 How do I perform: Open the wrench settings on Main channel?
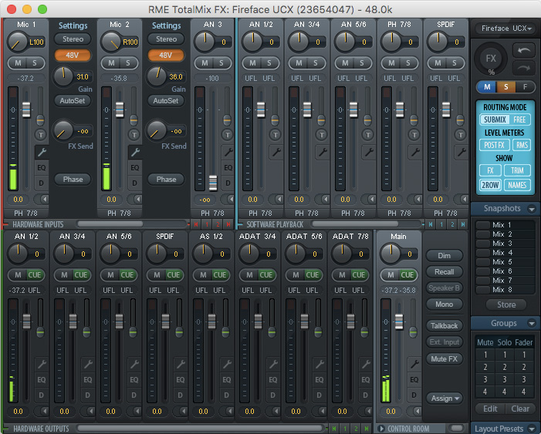coord(412,364)
